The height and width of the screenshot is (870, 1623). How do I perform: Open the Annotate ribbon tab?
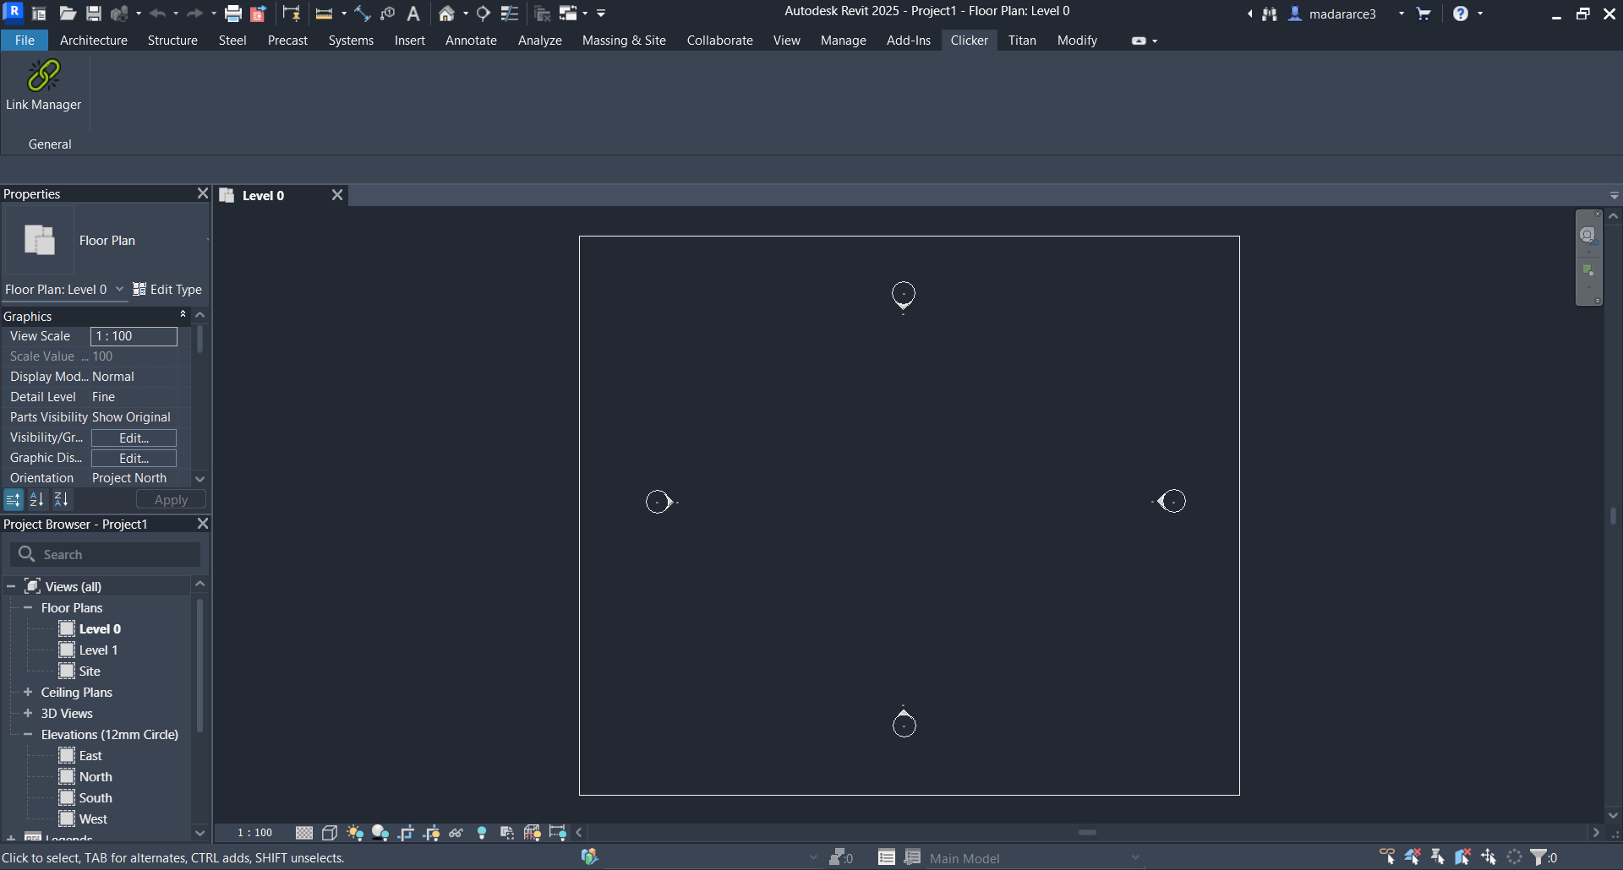pyautogui.click(x=471, y=41)
